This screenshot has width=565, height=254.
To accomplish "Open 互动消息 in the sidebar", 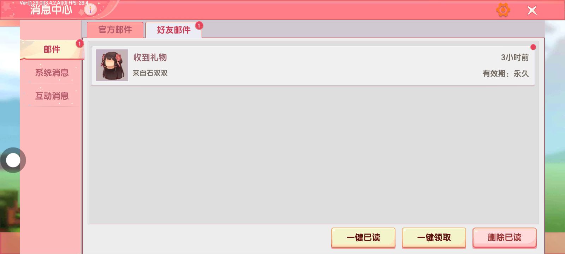I will click(52, 96).
